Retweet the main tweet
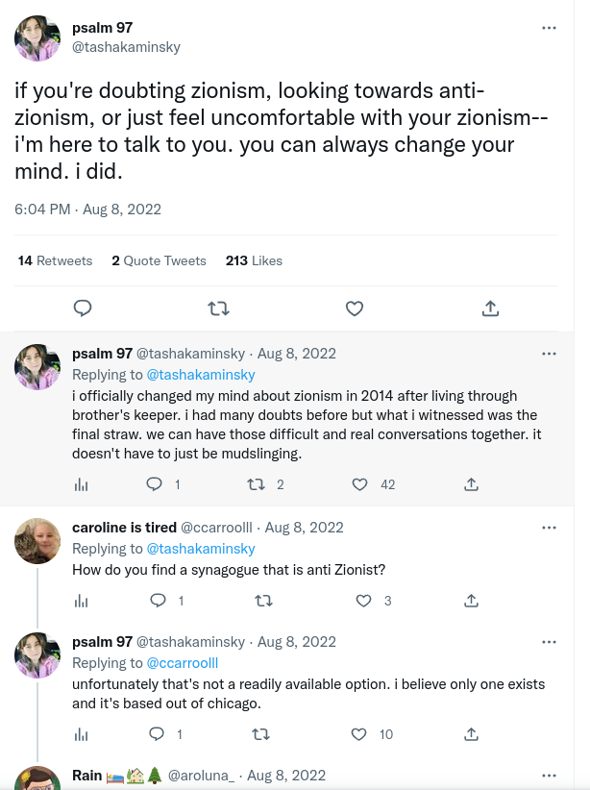590x790 pixels. pos(218,309)
